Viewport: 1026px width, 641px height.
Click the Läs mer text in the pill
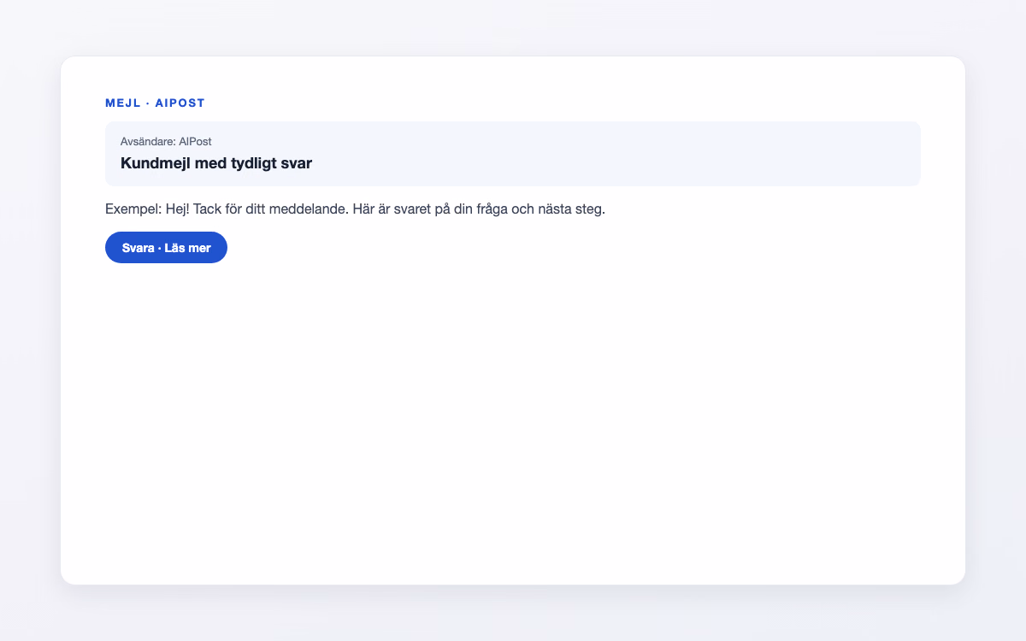(187, 247)
